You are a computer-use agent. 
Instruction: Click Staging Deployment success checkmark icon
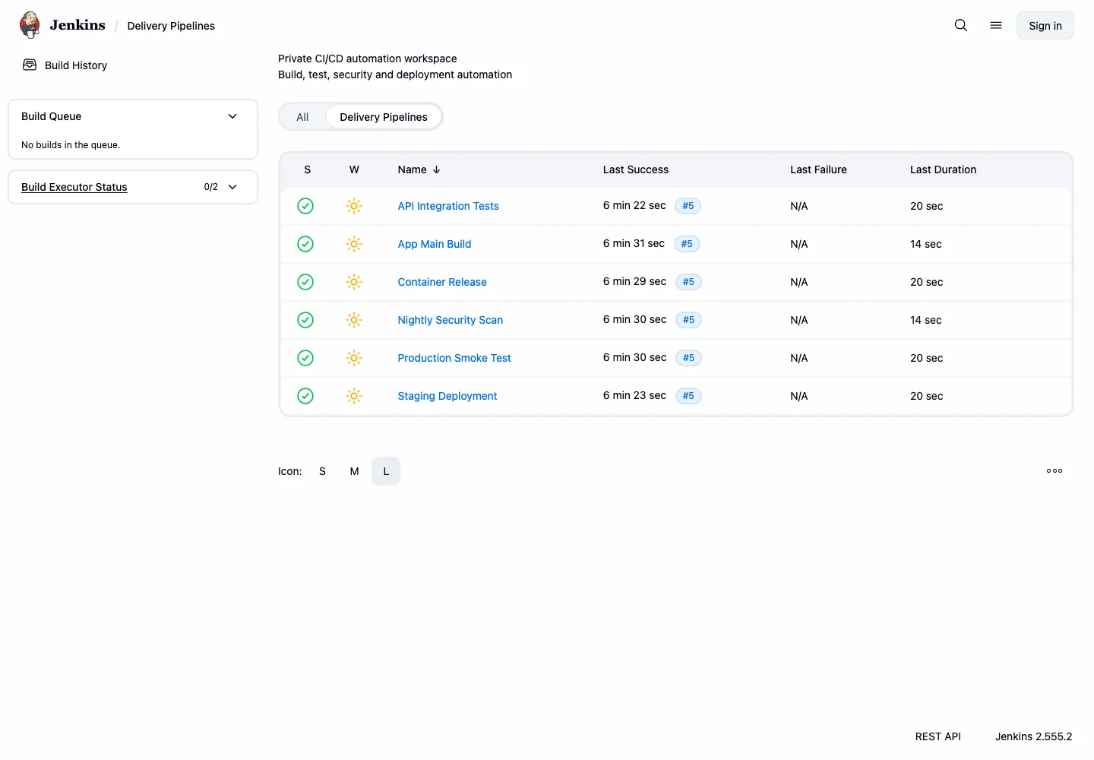coord(305,396)
